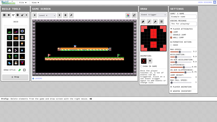The width and height of the screenshot is (217, 122).
Task: Enable the Double-Jump checkbox
Action: pyautogui.click(x=171, y=35)
